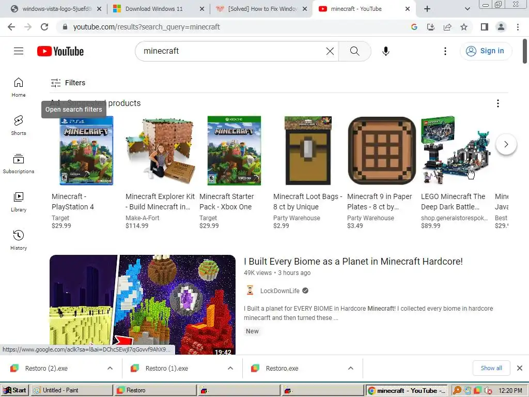Image resolution: width=529 pixels, height=397 pixels.
Task: Open a new browser tab
Action: click(x=427, y=9)
